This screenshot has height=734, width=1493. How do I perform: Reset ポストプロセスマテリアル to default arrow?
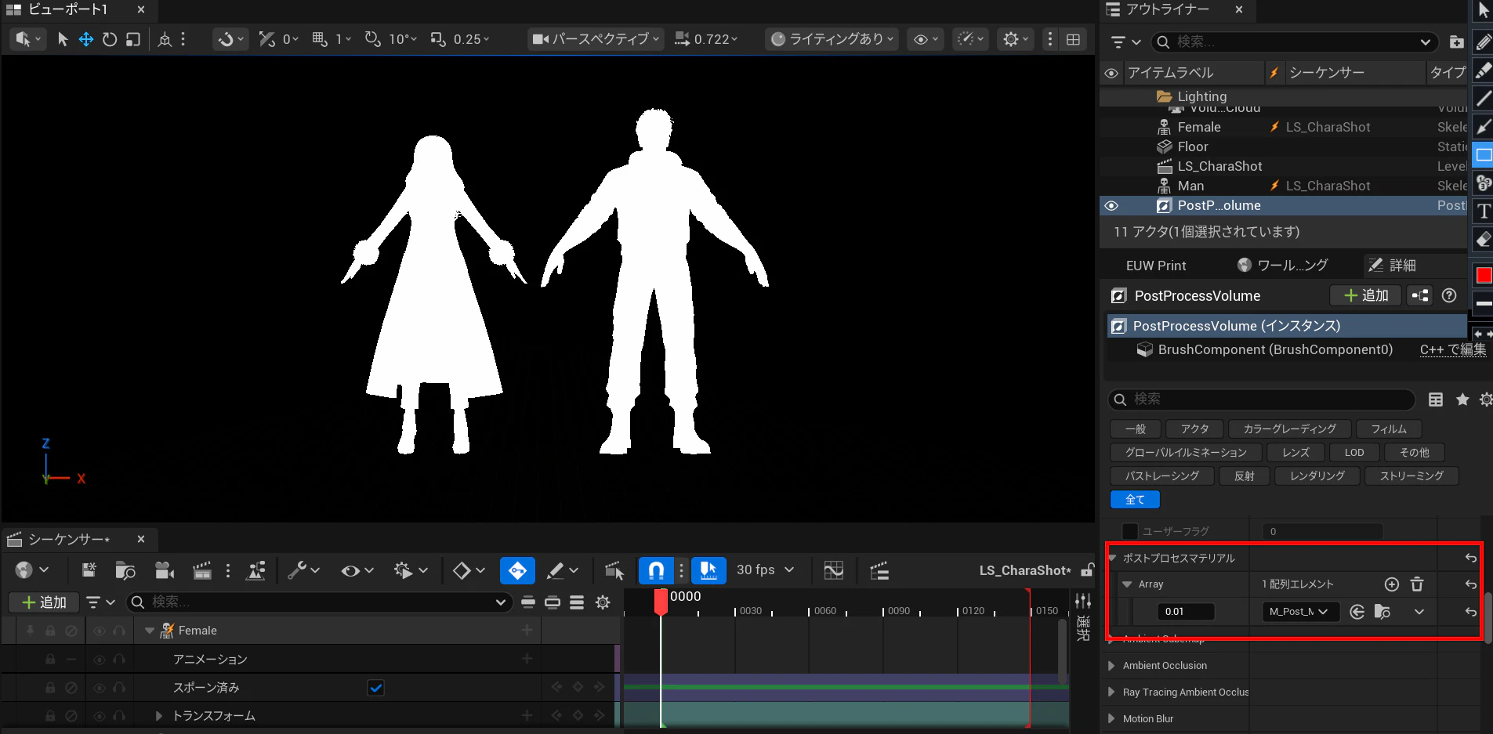1471,559
